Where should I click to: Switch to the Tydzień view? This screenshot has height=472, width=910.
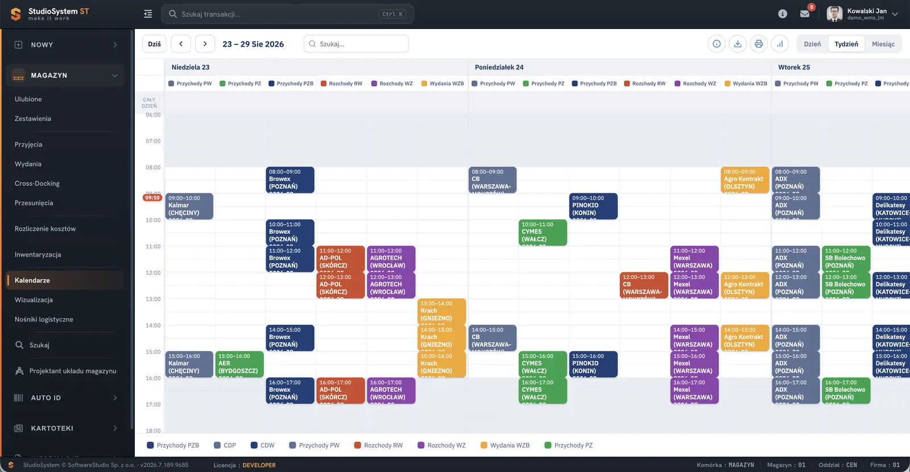point(846,44)
